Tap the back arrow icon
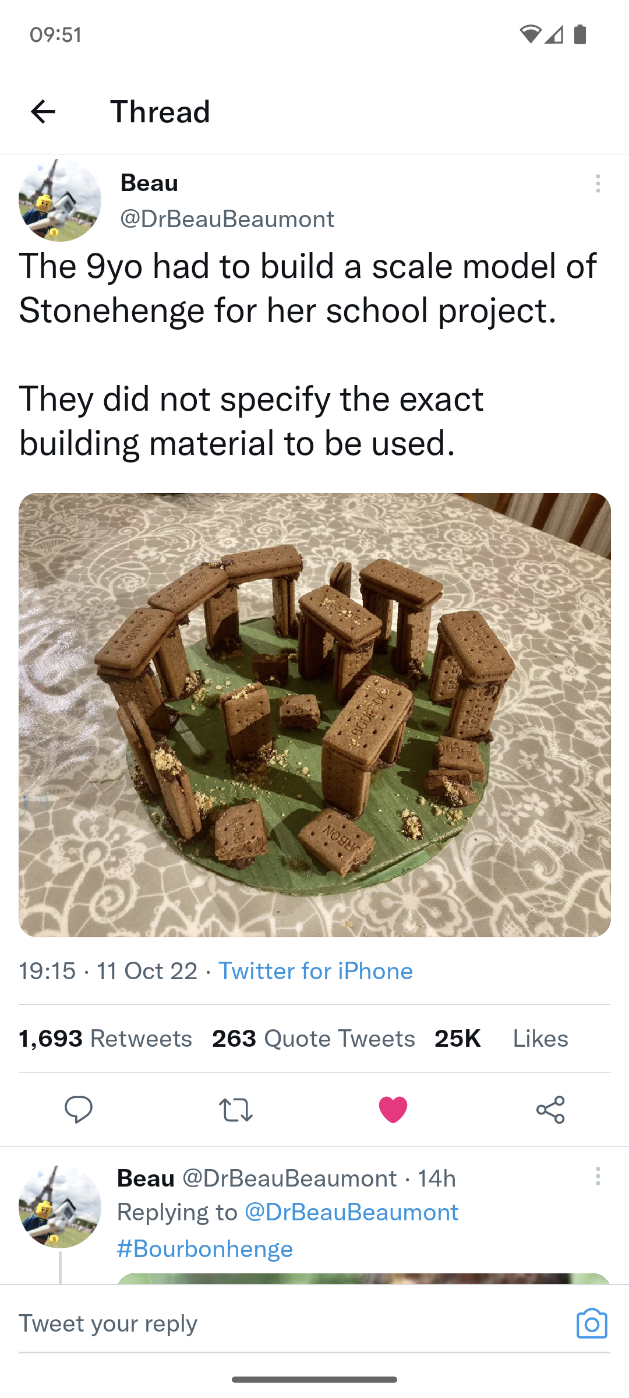The image size is (629, 1398). [43, 111]
